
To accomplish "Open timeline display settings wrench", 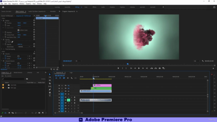I will tap(72, 78).
